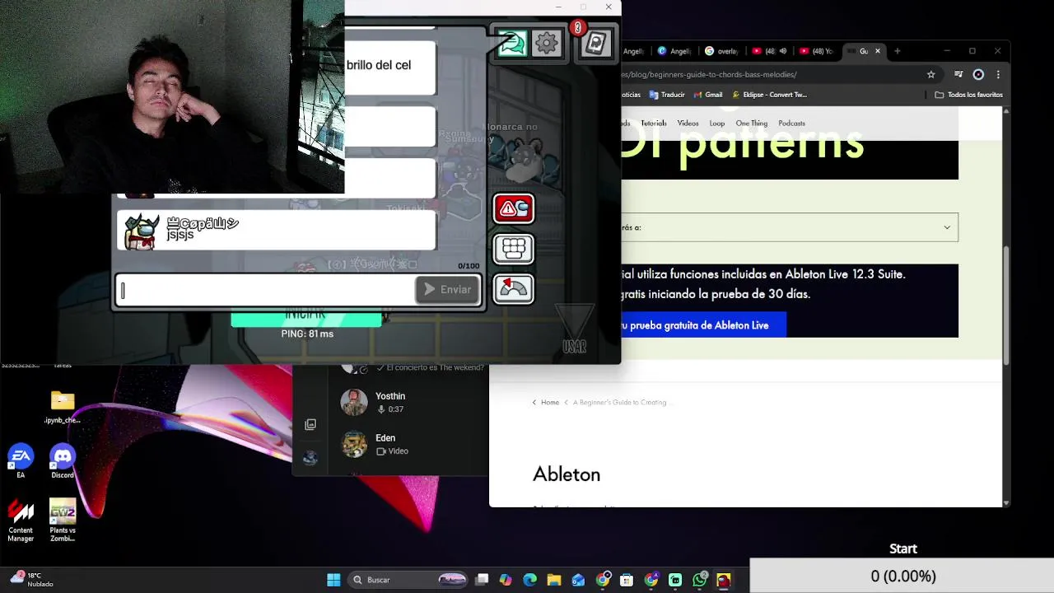Switch to the '(48) Yo' YouTube tab
1054x593 pixels.
point(816,51)
